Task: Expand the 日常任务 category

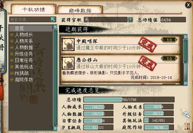Action: [12, 61]
